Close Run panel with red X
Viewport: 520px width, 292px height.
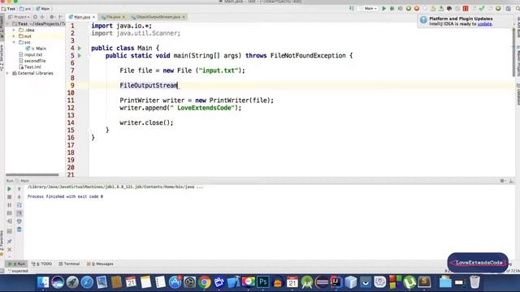[x=9, y=249]
